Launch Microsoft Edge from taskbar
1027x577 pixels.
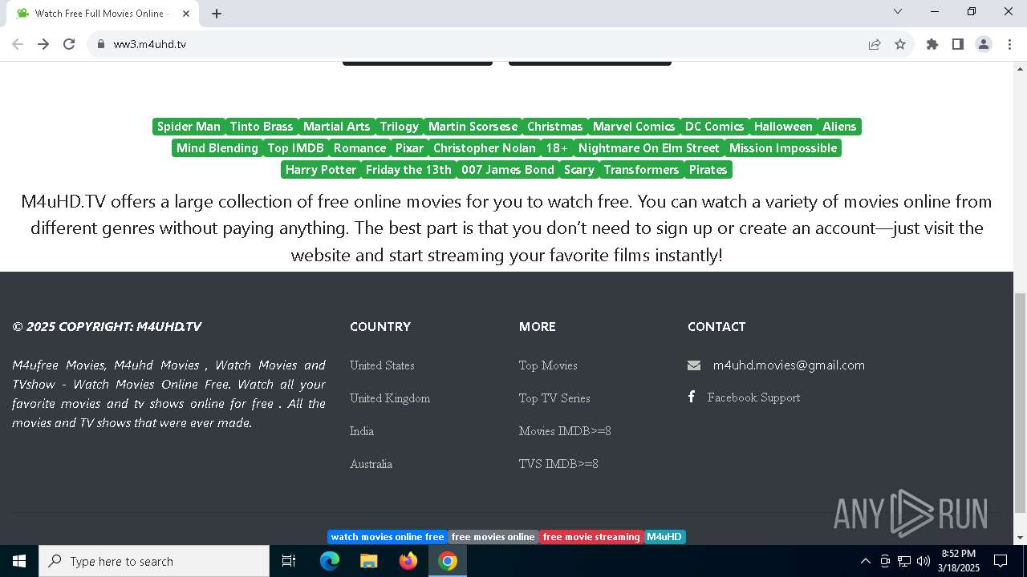(330, 561)
